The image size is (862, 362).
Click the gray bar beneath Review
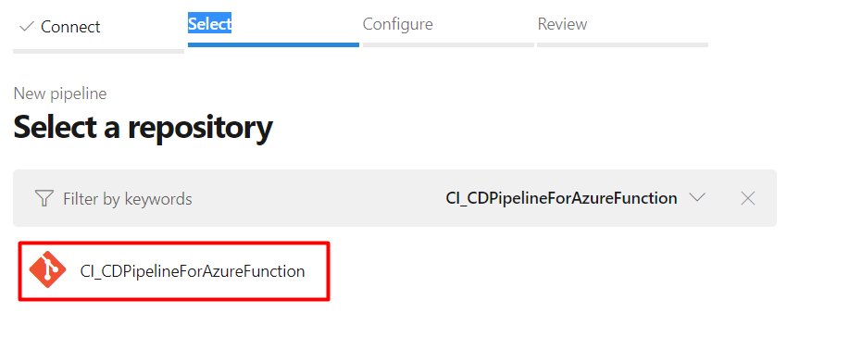point(622,45)
